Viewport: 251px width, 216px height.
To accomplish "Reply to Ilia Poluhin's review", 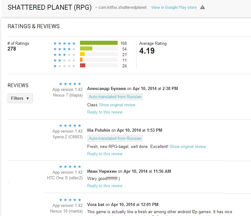I will (x=105, y=154).
